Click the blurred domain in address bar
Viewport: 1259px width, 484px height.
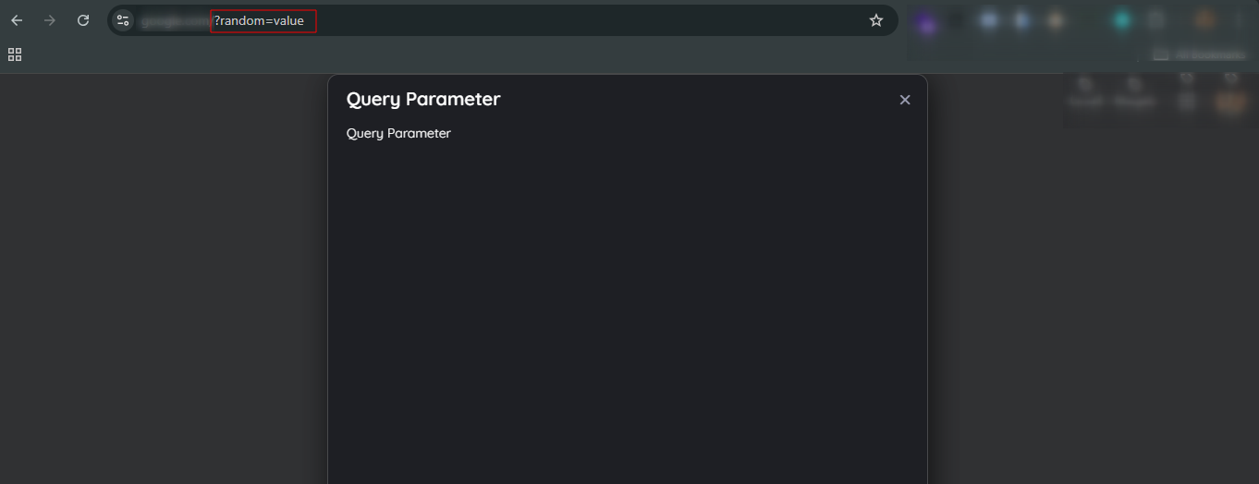pyautogui.click(x=176, y=20)
